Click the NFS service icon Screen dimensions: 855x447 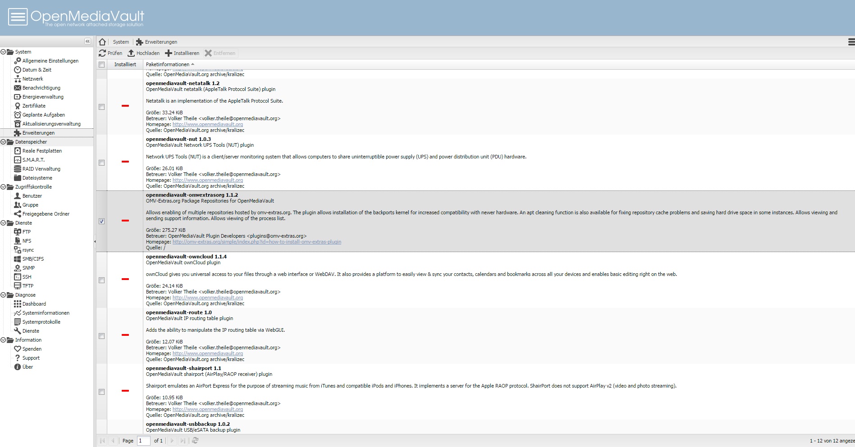[x=18, y=241]
